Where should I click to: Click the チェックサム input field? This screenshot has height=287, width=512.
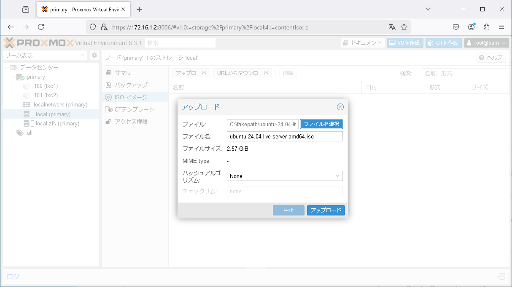(285, 191)
